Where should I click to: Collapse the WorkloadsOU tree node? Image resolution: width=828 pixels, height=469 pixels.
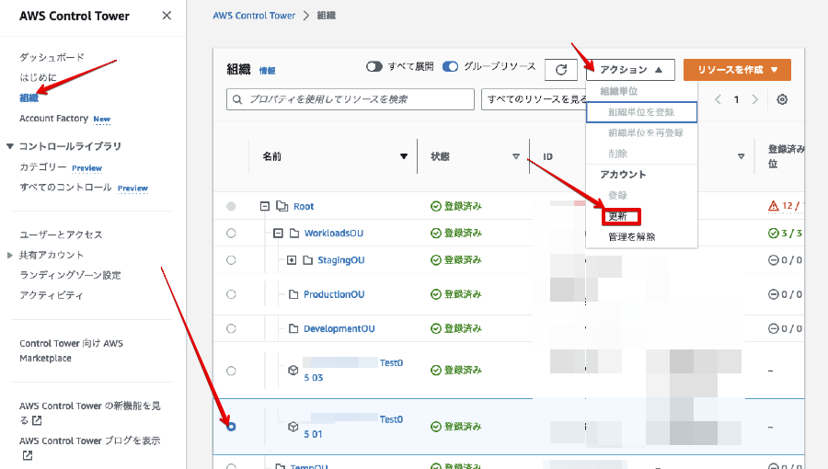(278, 234)
